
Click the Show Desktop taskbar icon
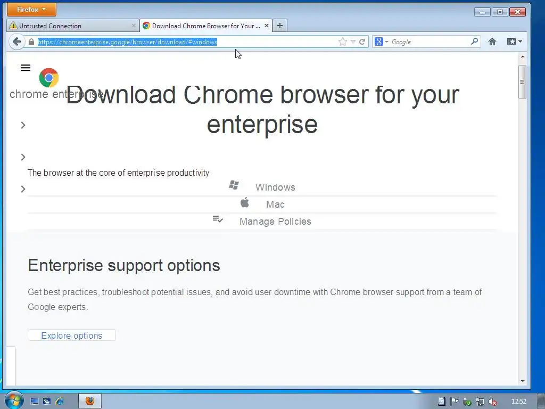coord(35,402)
